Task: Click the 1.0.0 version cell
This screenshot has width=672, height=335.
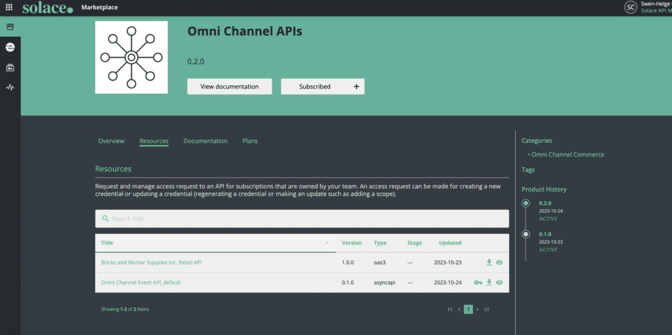Action: [348, 263]
